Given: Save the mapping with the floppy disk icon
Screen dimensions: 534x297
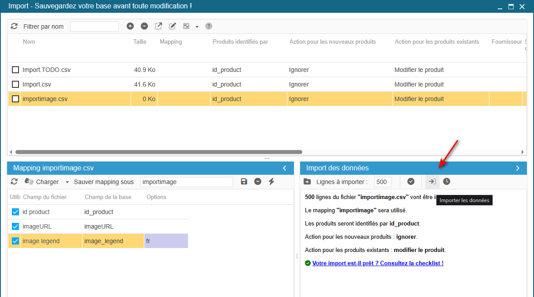Looking at the screenshot, I should point(244,181).
